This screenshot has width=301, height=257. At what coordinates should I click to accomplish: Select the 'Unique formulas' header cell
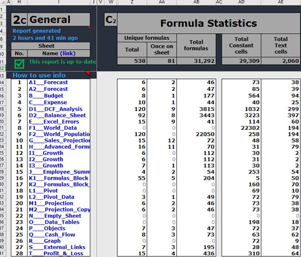pyautogui.click(x=147, y=38)
